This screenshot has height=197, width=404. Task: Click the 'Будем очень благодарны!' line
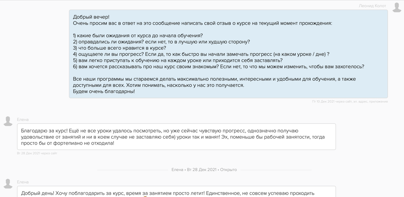click(104, 91)
